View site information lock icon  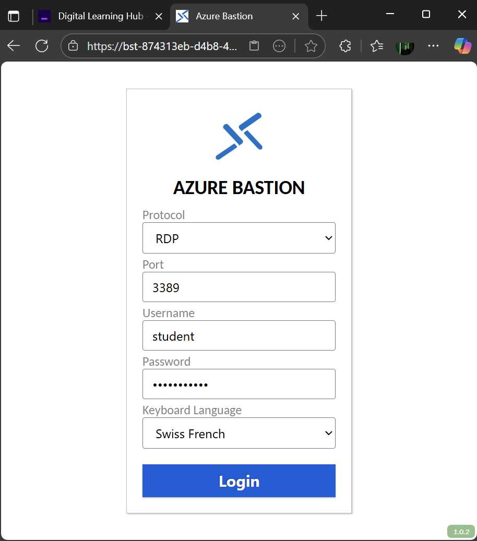pos(74,46)
